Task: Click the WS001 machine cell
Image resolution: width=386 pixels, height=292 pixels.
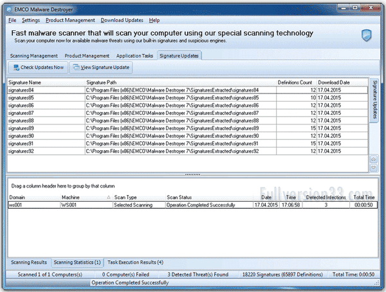Action: coord(87,205)
